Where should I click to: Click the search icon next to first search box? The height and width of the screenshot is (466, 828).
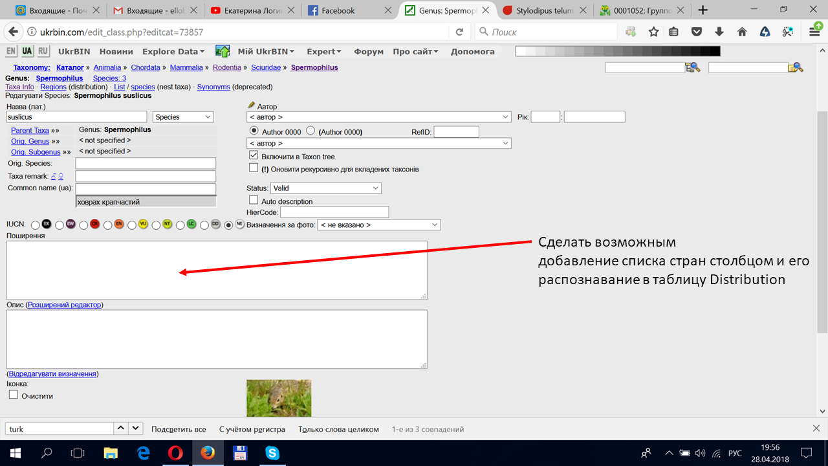click(693, 67)
